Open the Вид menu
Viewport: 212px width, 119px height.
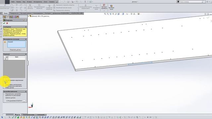pyautogui.click(x=24, y=2)
